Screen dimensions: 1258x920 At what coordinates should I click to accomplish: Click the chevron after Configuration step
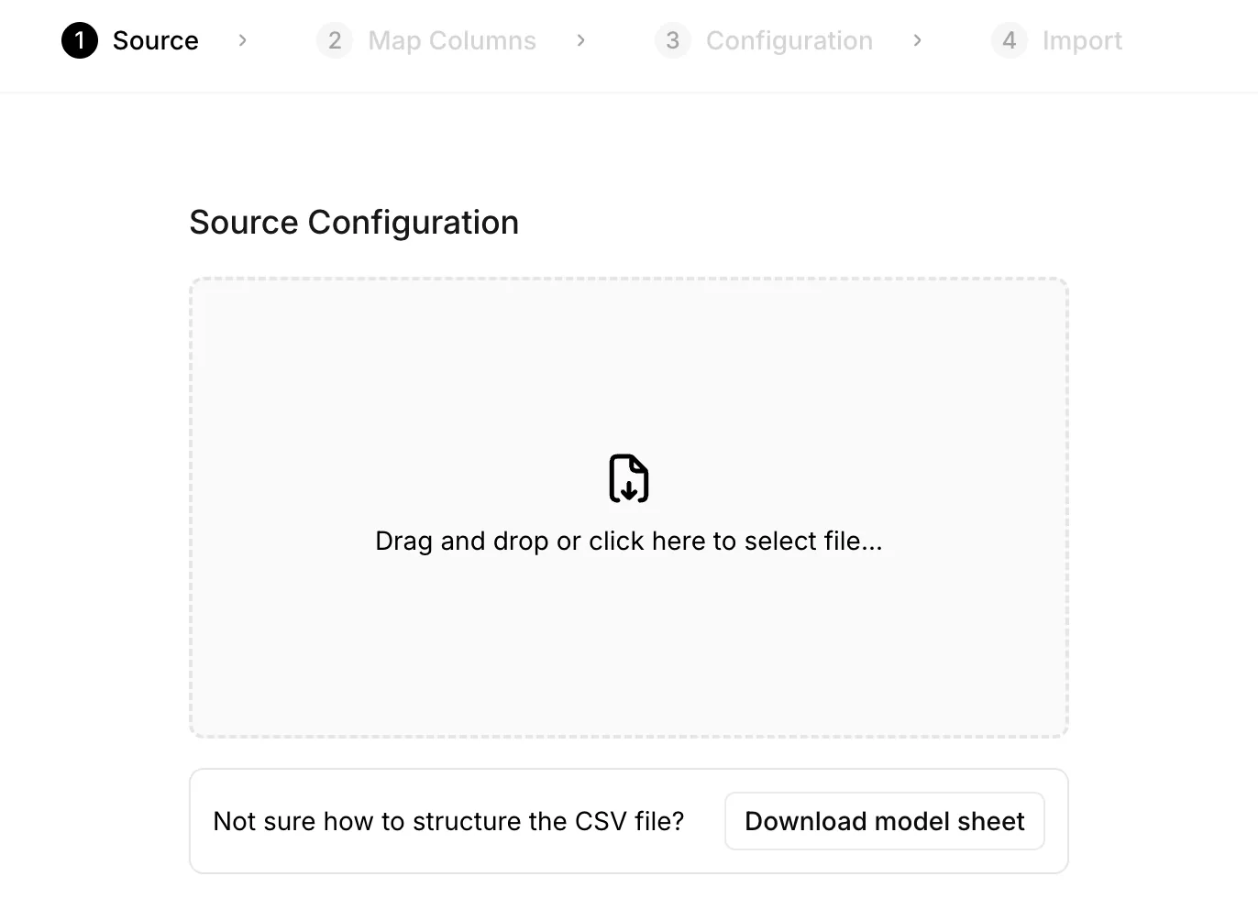coord(917,40)
